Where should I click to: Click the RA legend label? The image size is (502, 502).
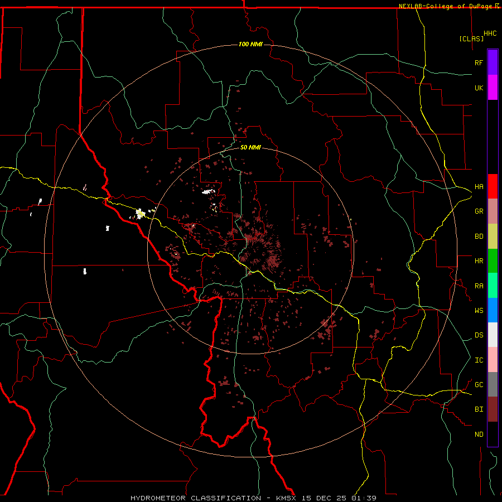(479, 286)
